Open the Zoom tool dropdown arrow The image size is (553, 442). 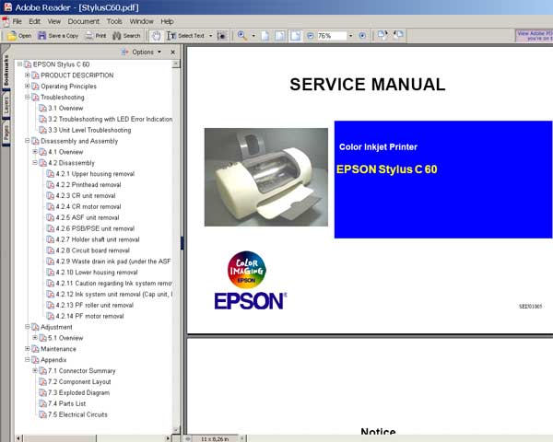(253, 36)
